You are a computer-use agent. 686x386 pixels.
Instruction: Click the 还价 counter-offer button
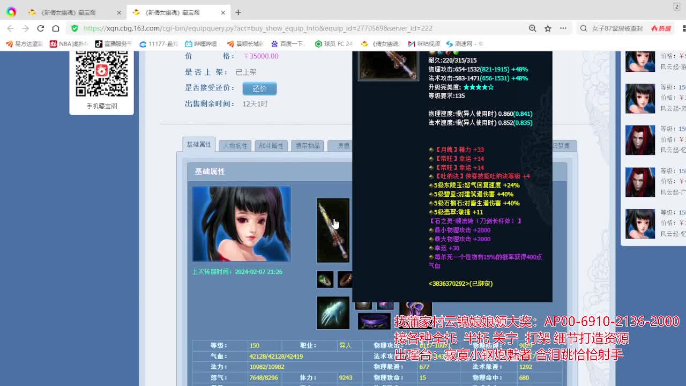pos(259,88)
